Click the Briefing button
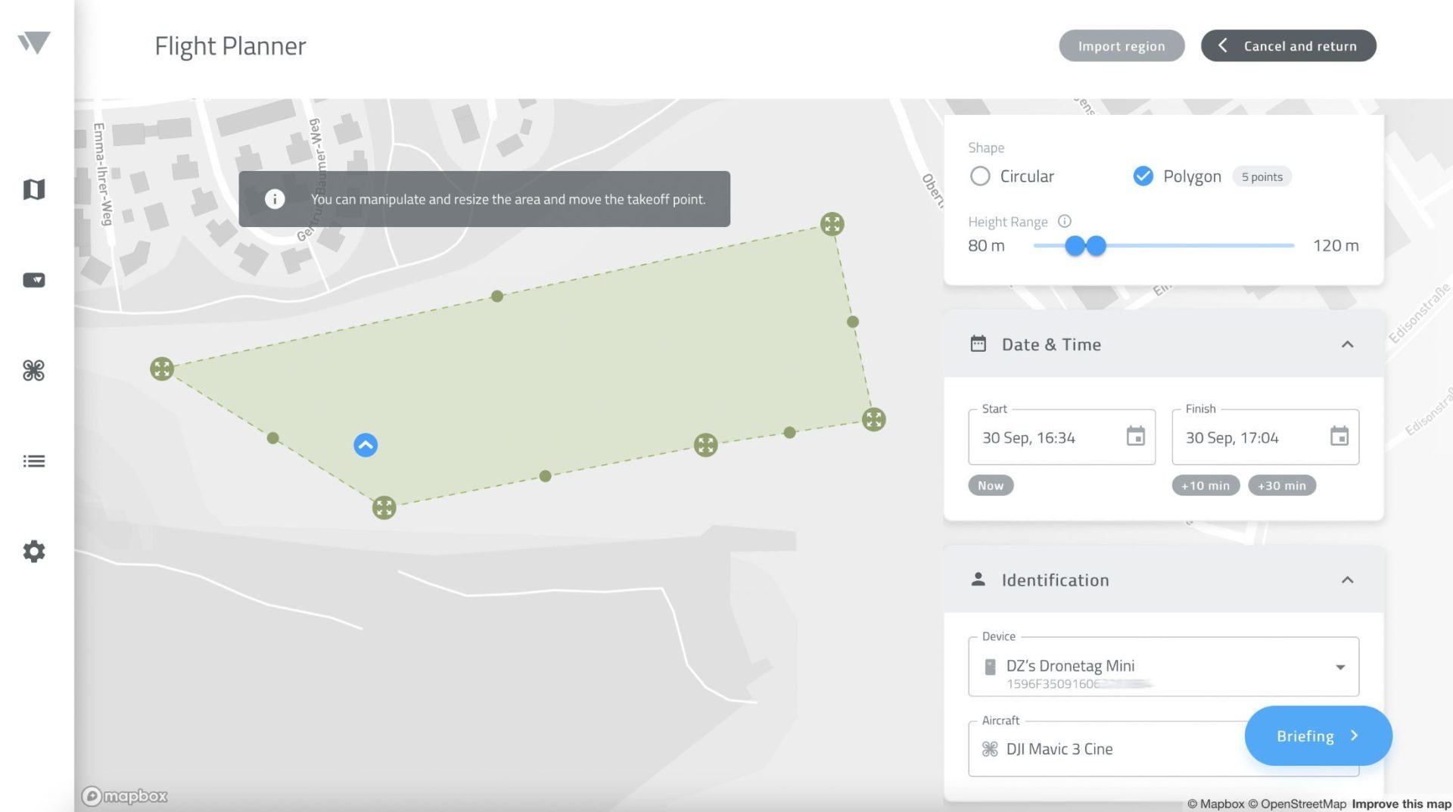1453x812 pixels. pyautogui.click(x=1318, y=735)
